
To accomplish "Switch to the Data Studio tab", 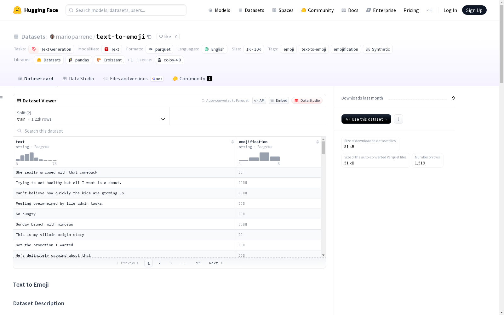I will pos(78,79).
